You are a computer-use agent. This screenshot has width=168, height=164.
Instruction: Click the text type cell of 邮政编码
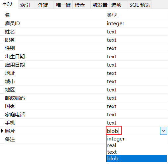point(137,98)
